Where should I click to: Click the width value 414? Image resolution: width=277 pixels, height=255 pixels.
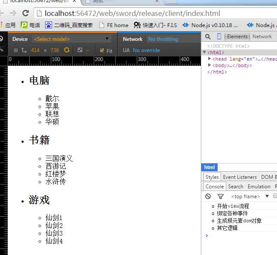[x=35, y=50]
